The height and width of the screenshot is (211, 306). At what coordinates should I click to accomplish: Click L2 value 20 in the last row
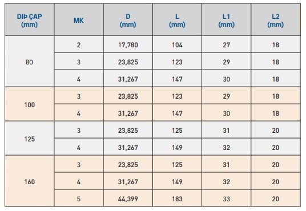pos(276,198)
